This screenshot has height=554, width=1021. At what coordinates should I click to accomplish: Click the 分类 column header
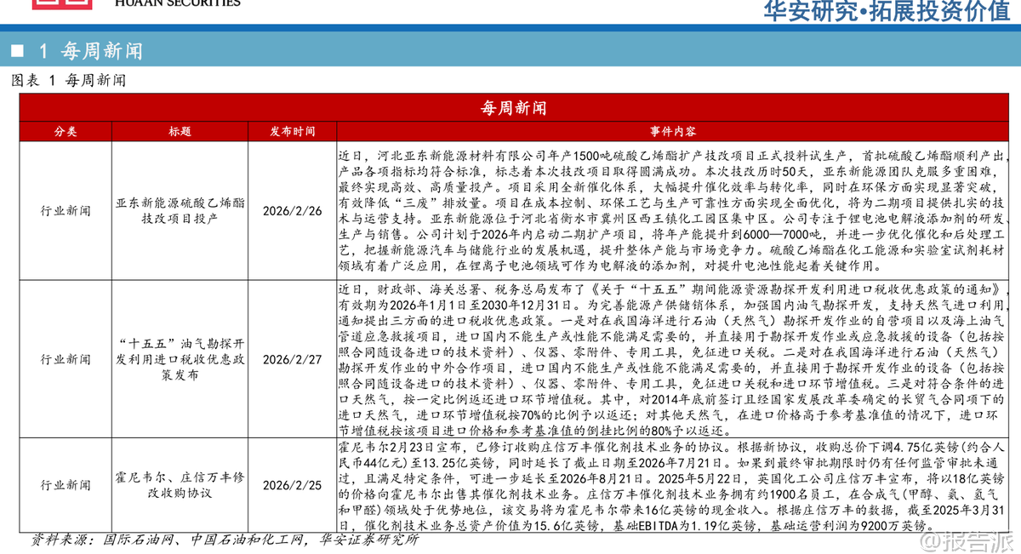[x=66, y=132]
